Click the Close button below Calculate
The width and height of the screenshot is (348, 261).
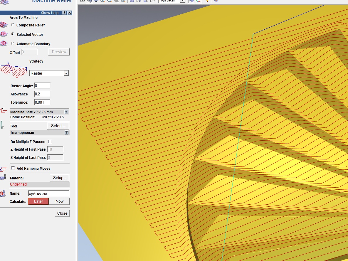[62, 213]
